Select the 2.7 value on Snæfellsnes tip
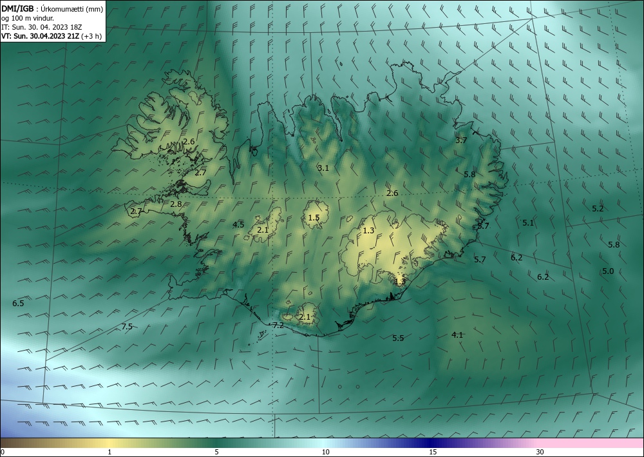Viewport: 644px width, 457px height. (136, 211)
